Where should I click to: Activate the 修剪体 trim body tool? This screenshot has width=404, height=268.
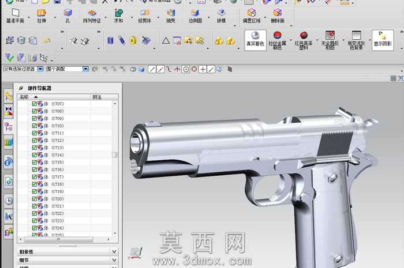tap(144, 16)
